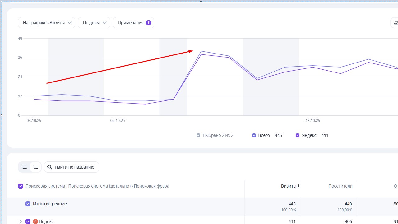Open the На графике • Визиты dropdown
The image size is (398, 224).
(x=47, y=23)
